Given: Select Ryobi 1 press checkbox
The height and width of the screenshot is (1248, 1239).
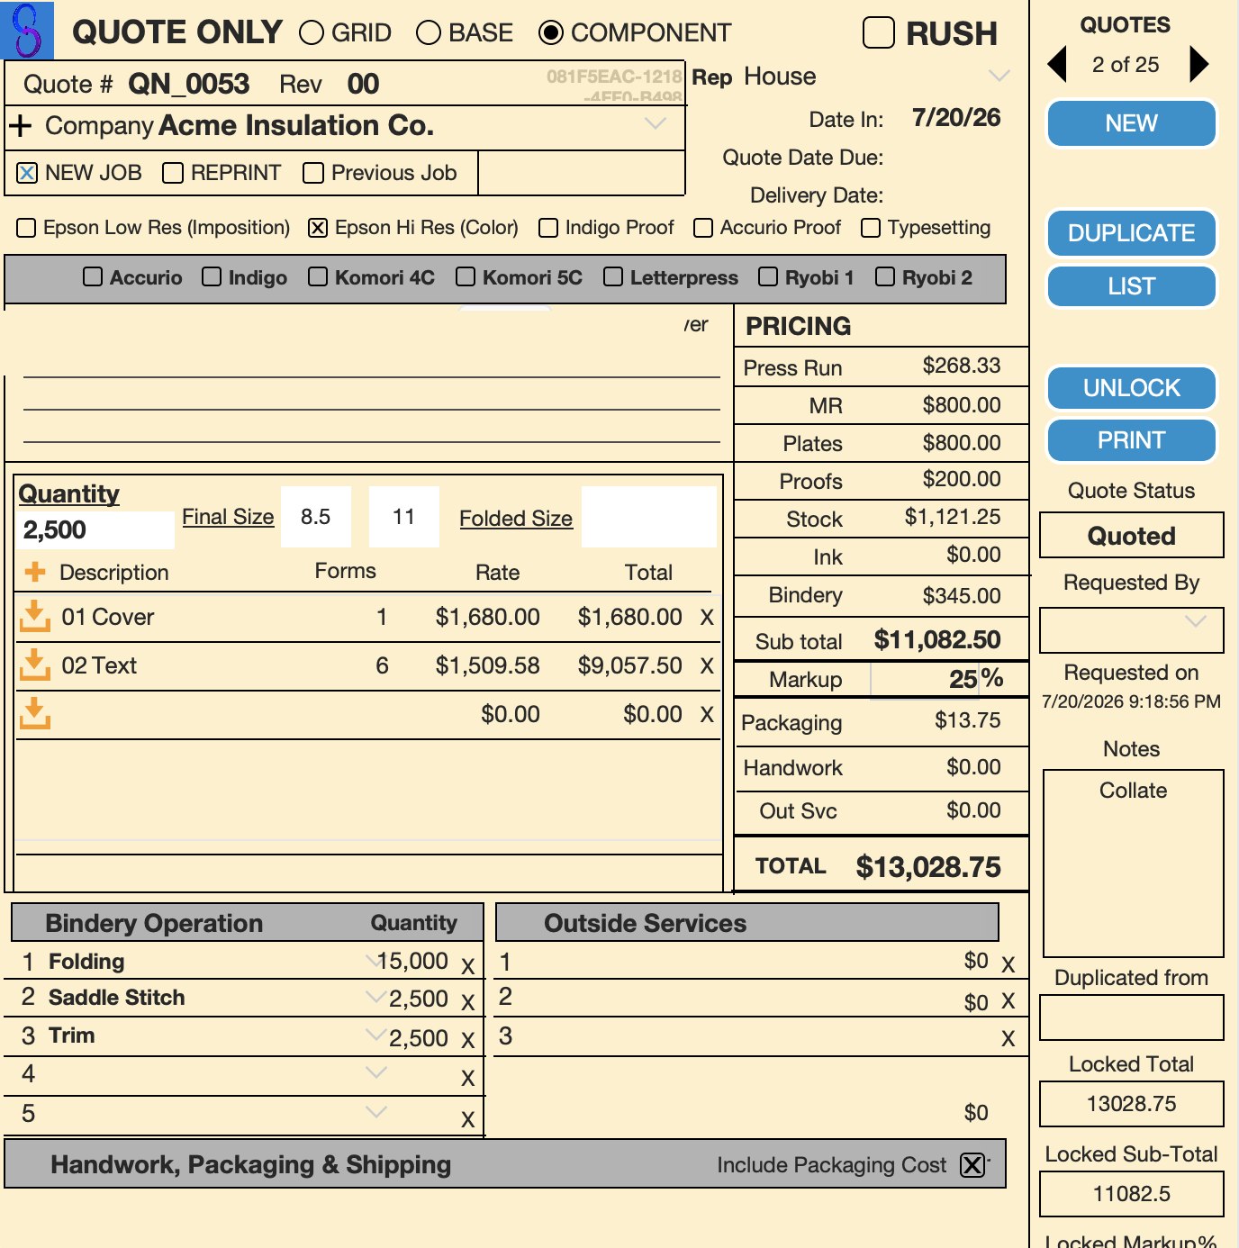Looking at the screenshot, I should tap(768, 276).
